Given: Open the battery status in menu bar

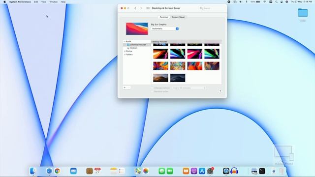Looking at the screenshot, I should pos(255,2).
